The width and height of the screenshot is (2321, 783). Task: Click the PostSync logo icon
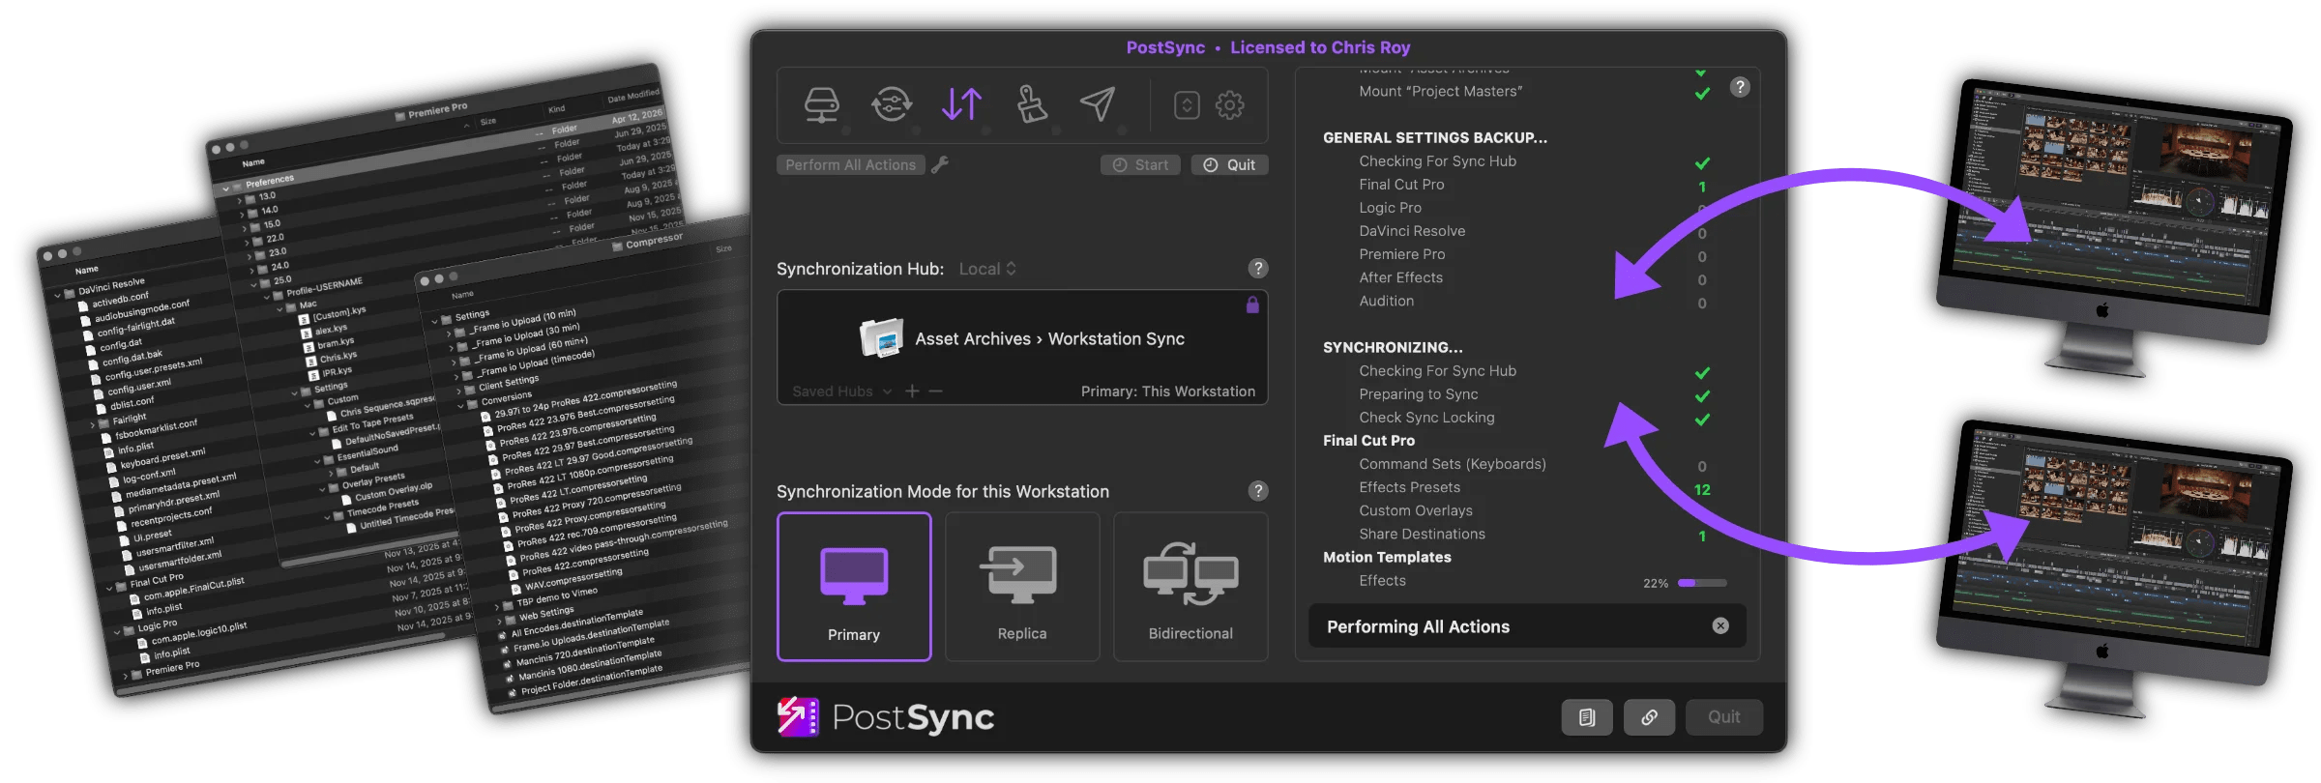point(798,717)
